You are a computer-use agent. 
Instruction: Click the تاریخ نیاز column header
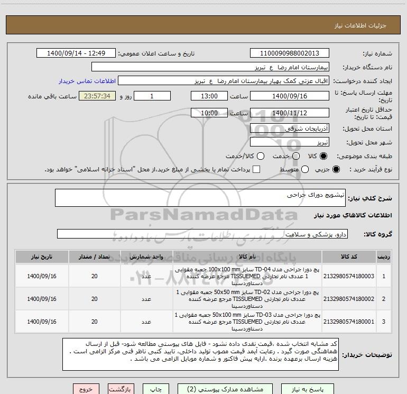click(x=42, y=257)
